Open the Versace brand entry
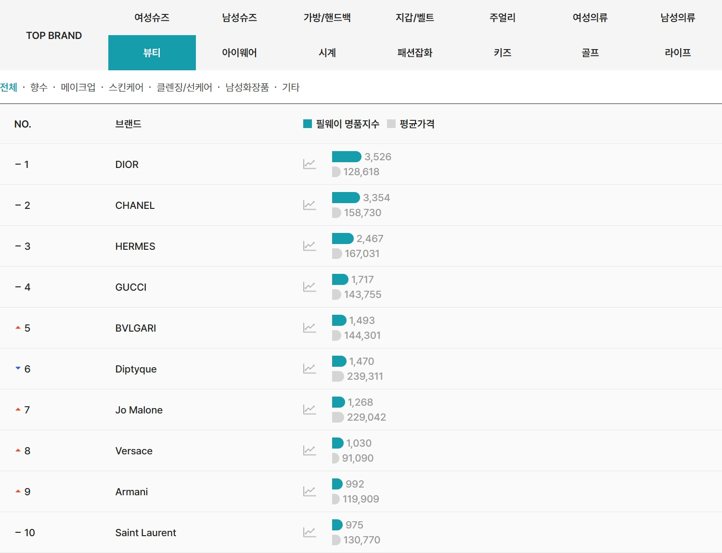The image size is (722, 553). point(134,451)
